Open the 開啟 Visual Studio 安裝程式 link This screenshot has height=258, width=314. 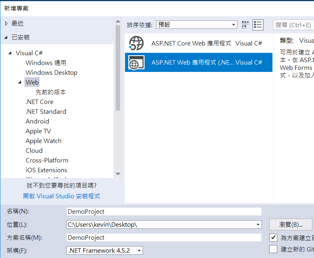click(61, 196)
